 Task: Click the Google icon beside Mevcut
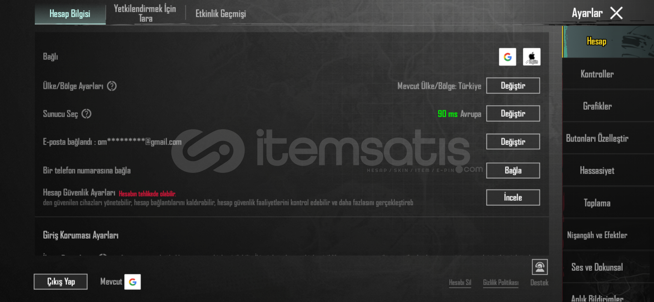click(133, 282)
